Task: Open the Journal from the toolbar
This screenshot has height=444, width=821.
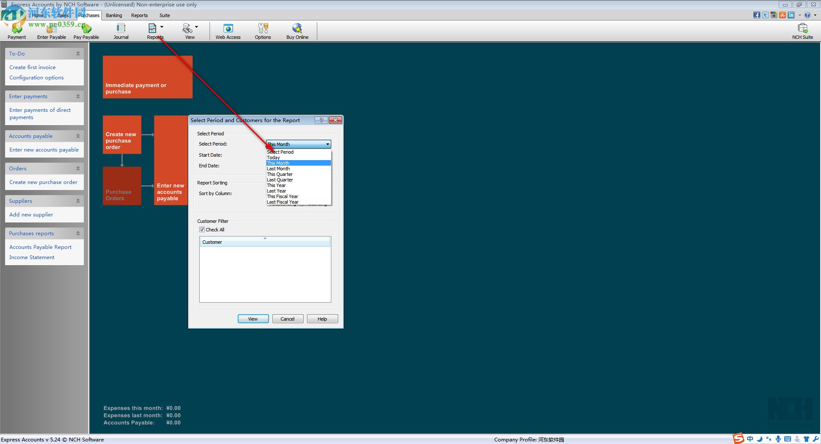Action: 121,31
